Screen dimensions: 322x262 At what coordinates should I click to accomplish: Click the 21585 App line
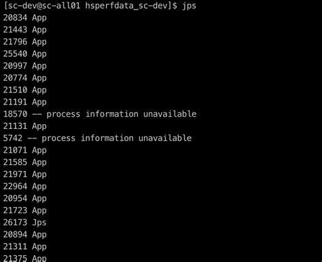point(25,162)
